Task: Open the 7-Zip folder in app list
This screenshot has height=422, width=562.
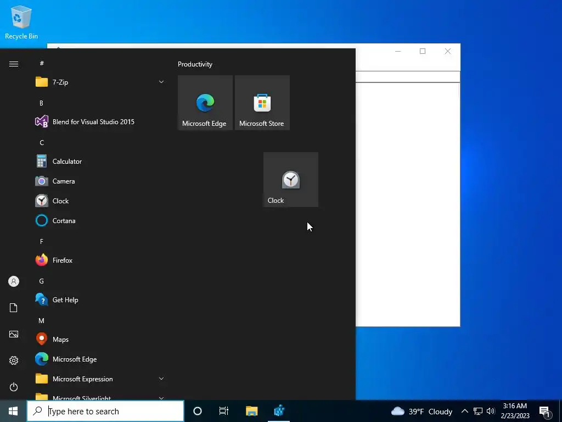Action: point(99,82)
